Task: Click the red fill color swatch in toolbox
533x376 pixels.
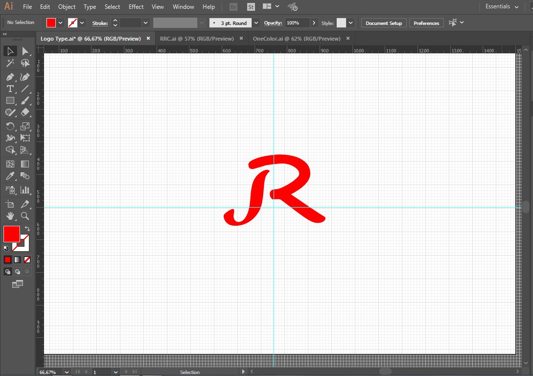Action: [x=11, y=234]
